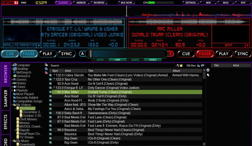Open the Most Played list

click(23, 94)
